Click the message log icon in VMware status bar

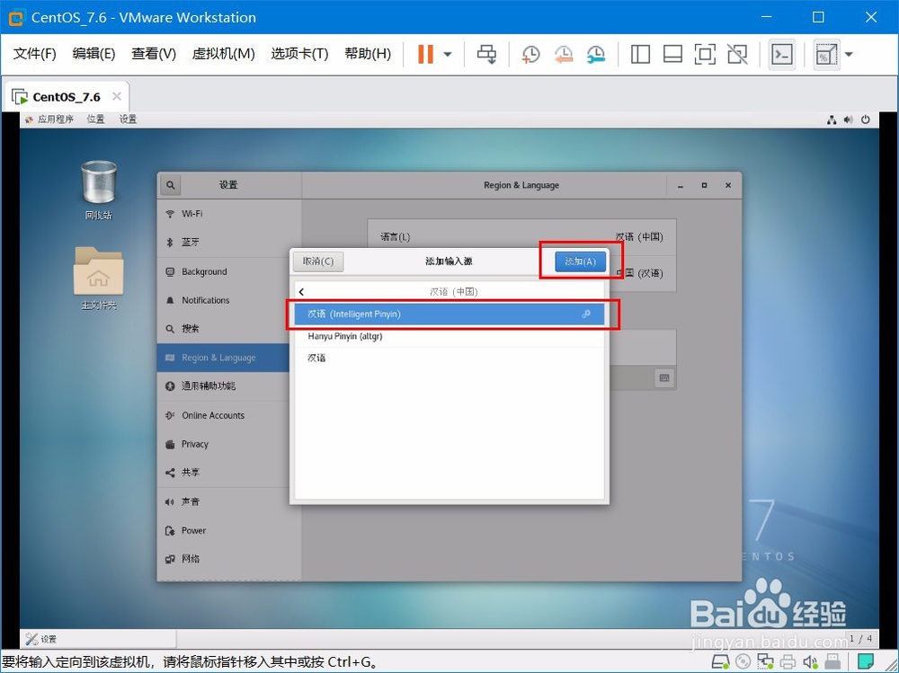[866, 661]
